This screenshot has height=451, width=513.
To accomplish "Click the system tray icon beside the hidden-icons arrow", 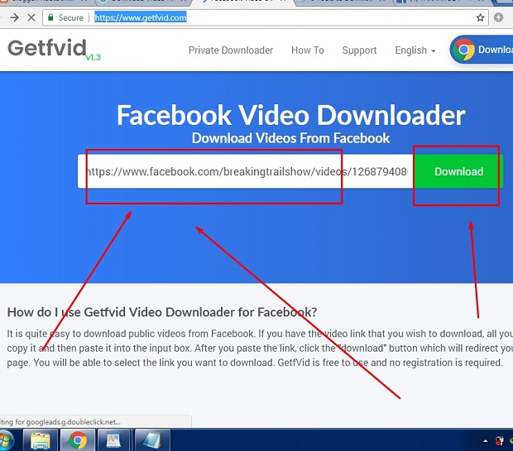I will click(499, 441).
